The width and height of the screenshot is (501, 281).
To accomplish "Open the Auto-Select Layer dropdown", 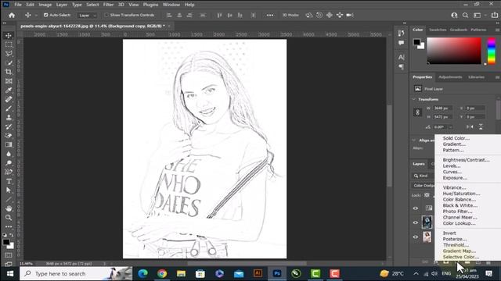I will 87,16.
